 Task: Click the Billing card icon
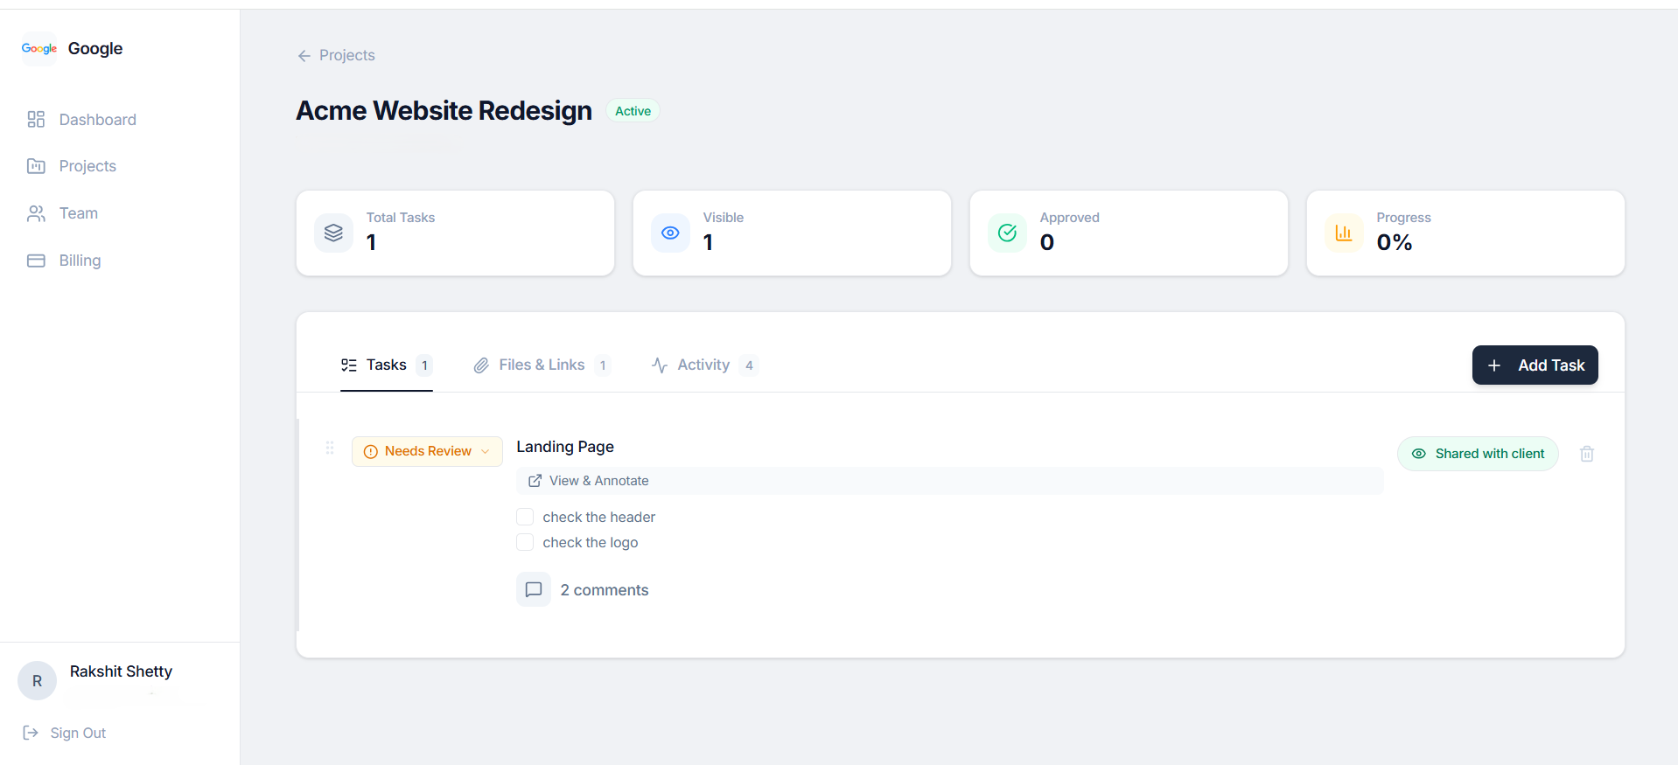(x=36, y=261)
